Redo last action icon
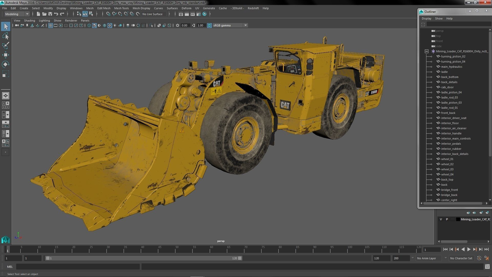The image size is (492, 277). pos(62,14)
